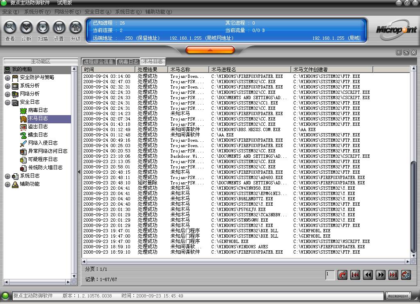Expand the 安全防护与策略 tree node
This screenshot has height=304, width=420.
coord(7,78)
